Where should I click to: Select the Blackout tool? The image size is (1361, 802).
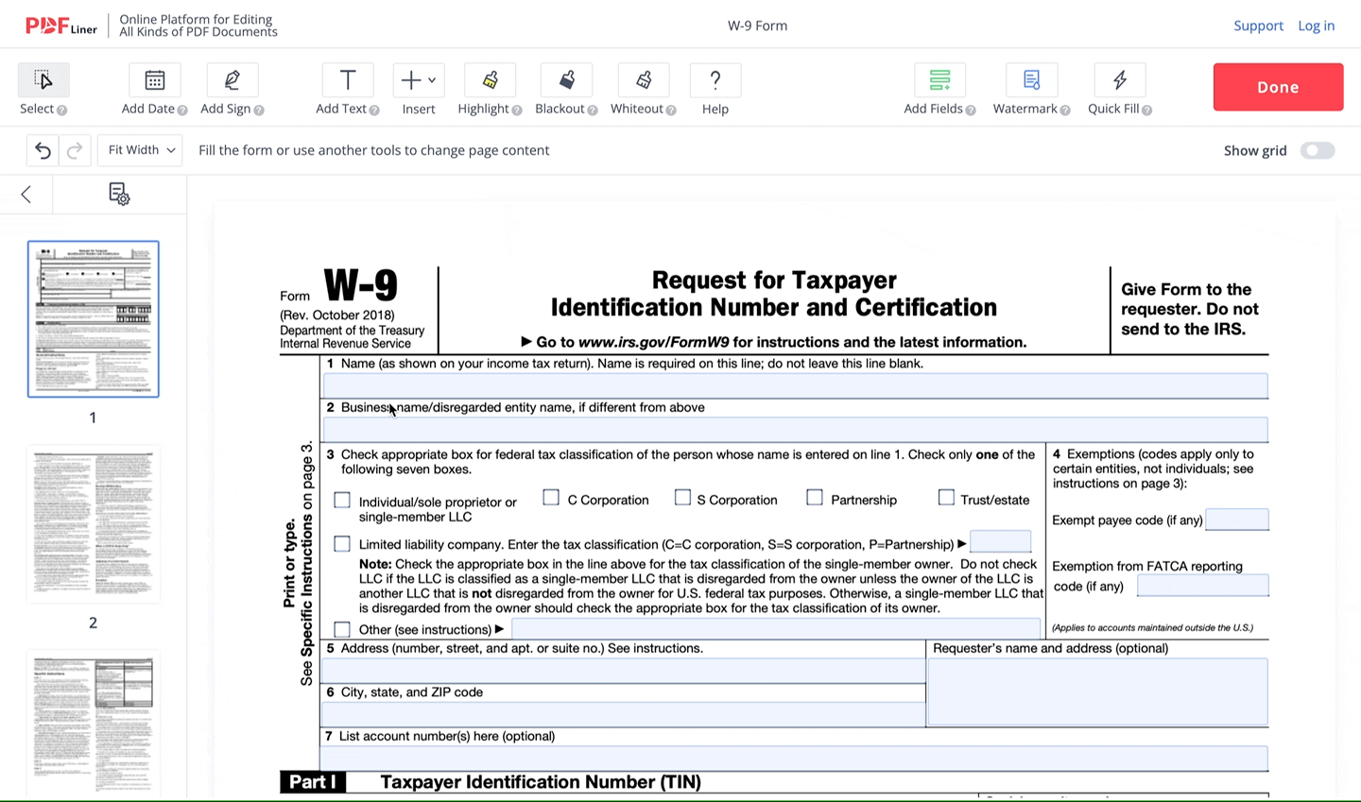coord(566,90)
